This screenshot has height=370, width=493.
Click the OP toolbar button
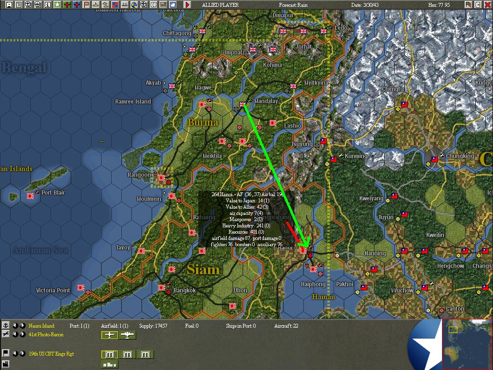(x=154, y=5)
